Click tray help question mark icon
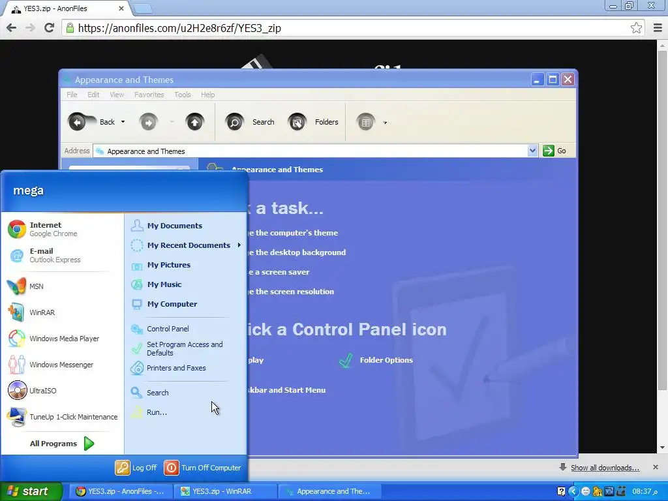Image resolution: width=668 pixels, height=501 pixels. click(x=561, y=492)
